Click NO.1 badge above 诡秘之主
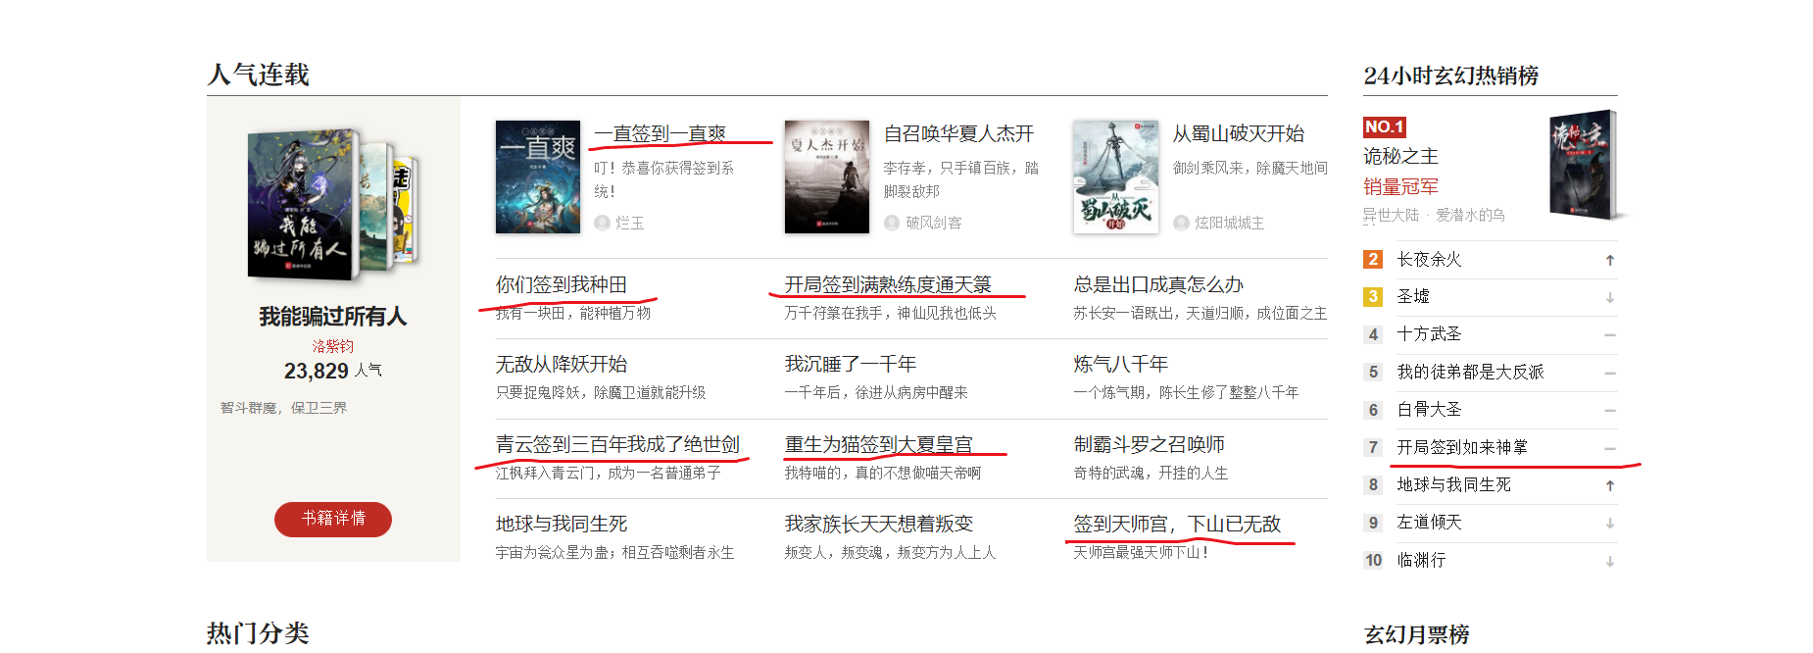Image resolution: width=1813 pixels, height=653 pixels. tap(1385, 126)
